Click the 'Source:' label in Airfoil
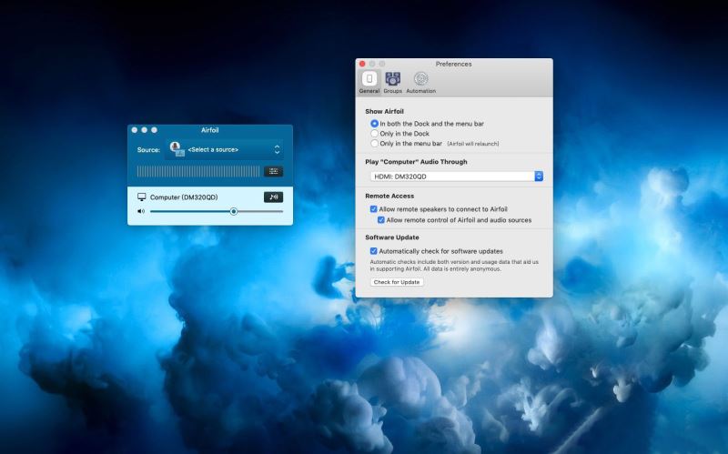This screenshot has width=728, height=454. pyautogui.click(x=148, y=150)
